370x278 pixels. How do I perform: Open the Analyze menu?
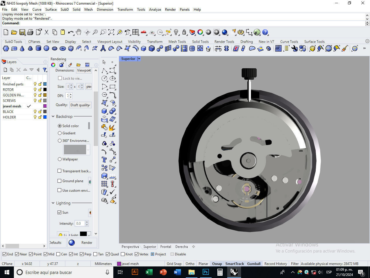(x=155, y=9)
